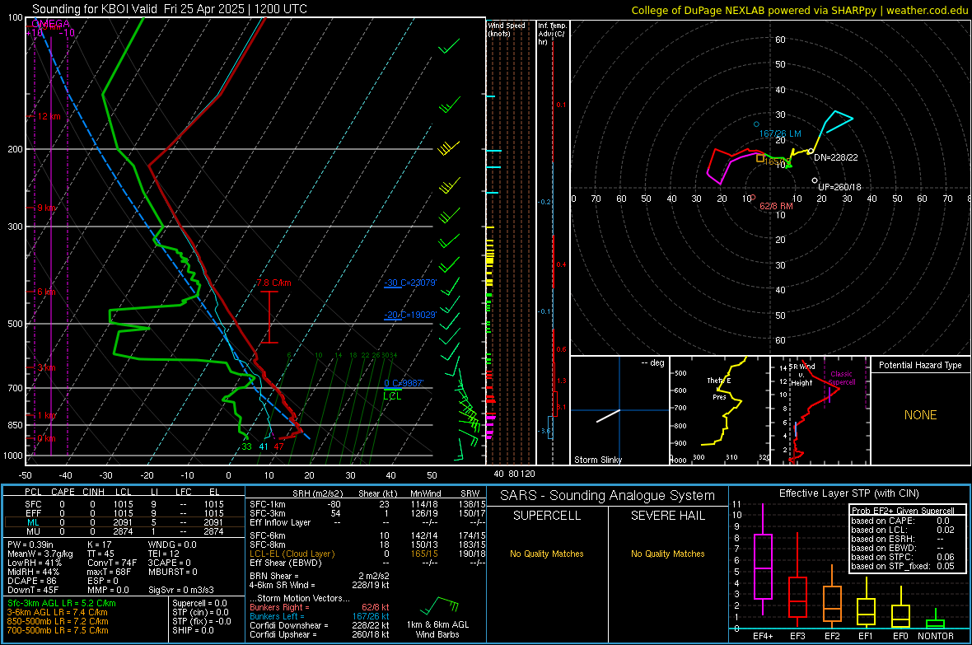The width and height of the screenshot is (972, 645).
Task: Click the Prob EF2+ Given Supercell header
Action: tap(903, 511)
